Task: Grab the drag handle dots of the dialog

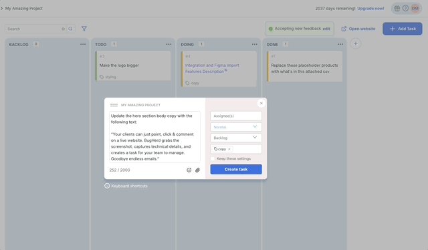Action: [x=114, y=105]
